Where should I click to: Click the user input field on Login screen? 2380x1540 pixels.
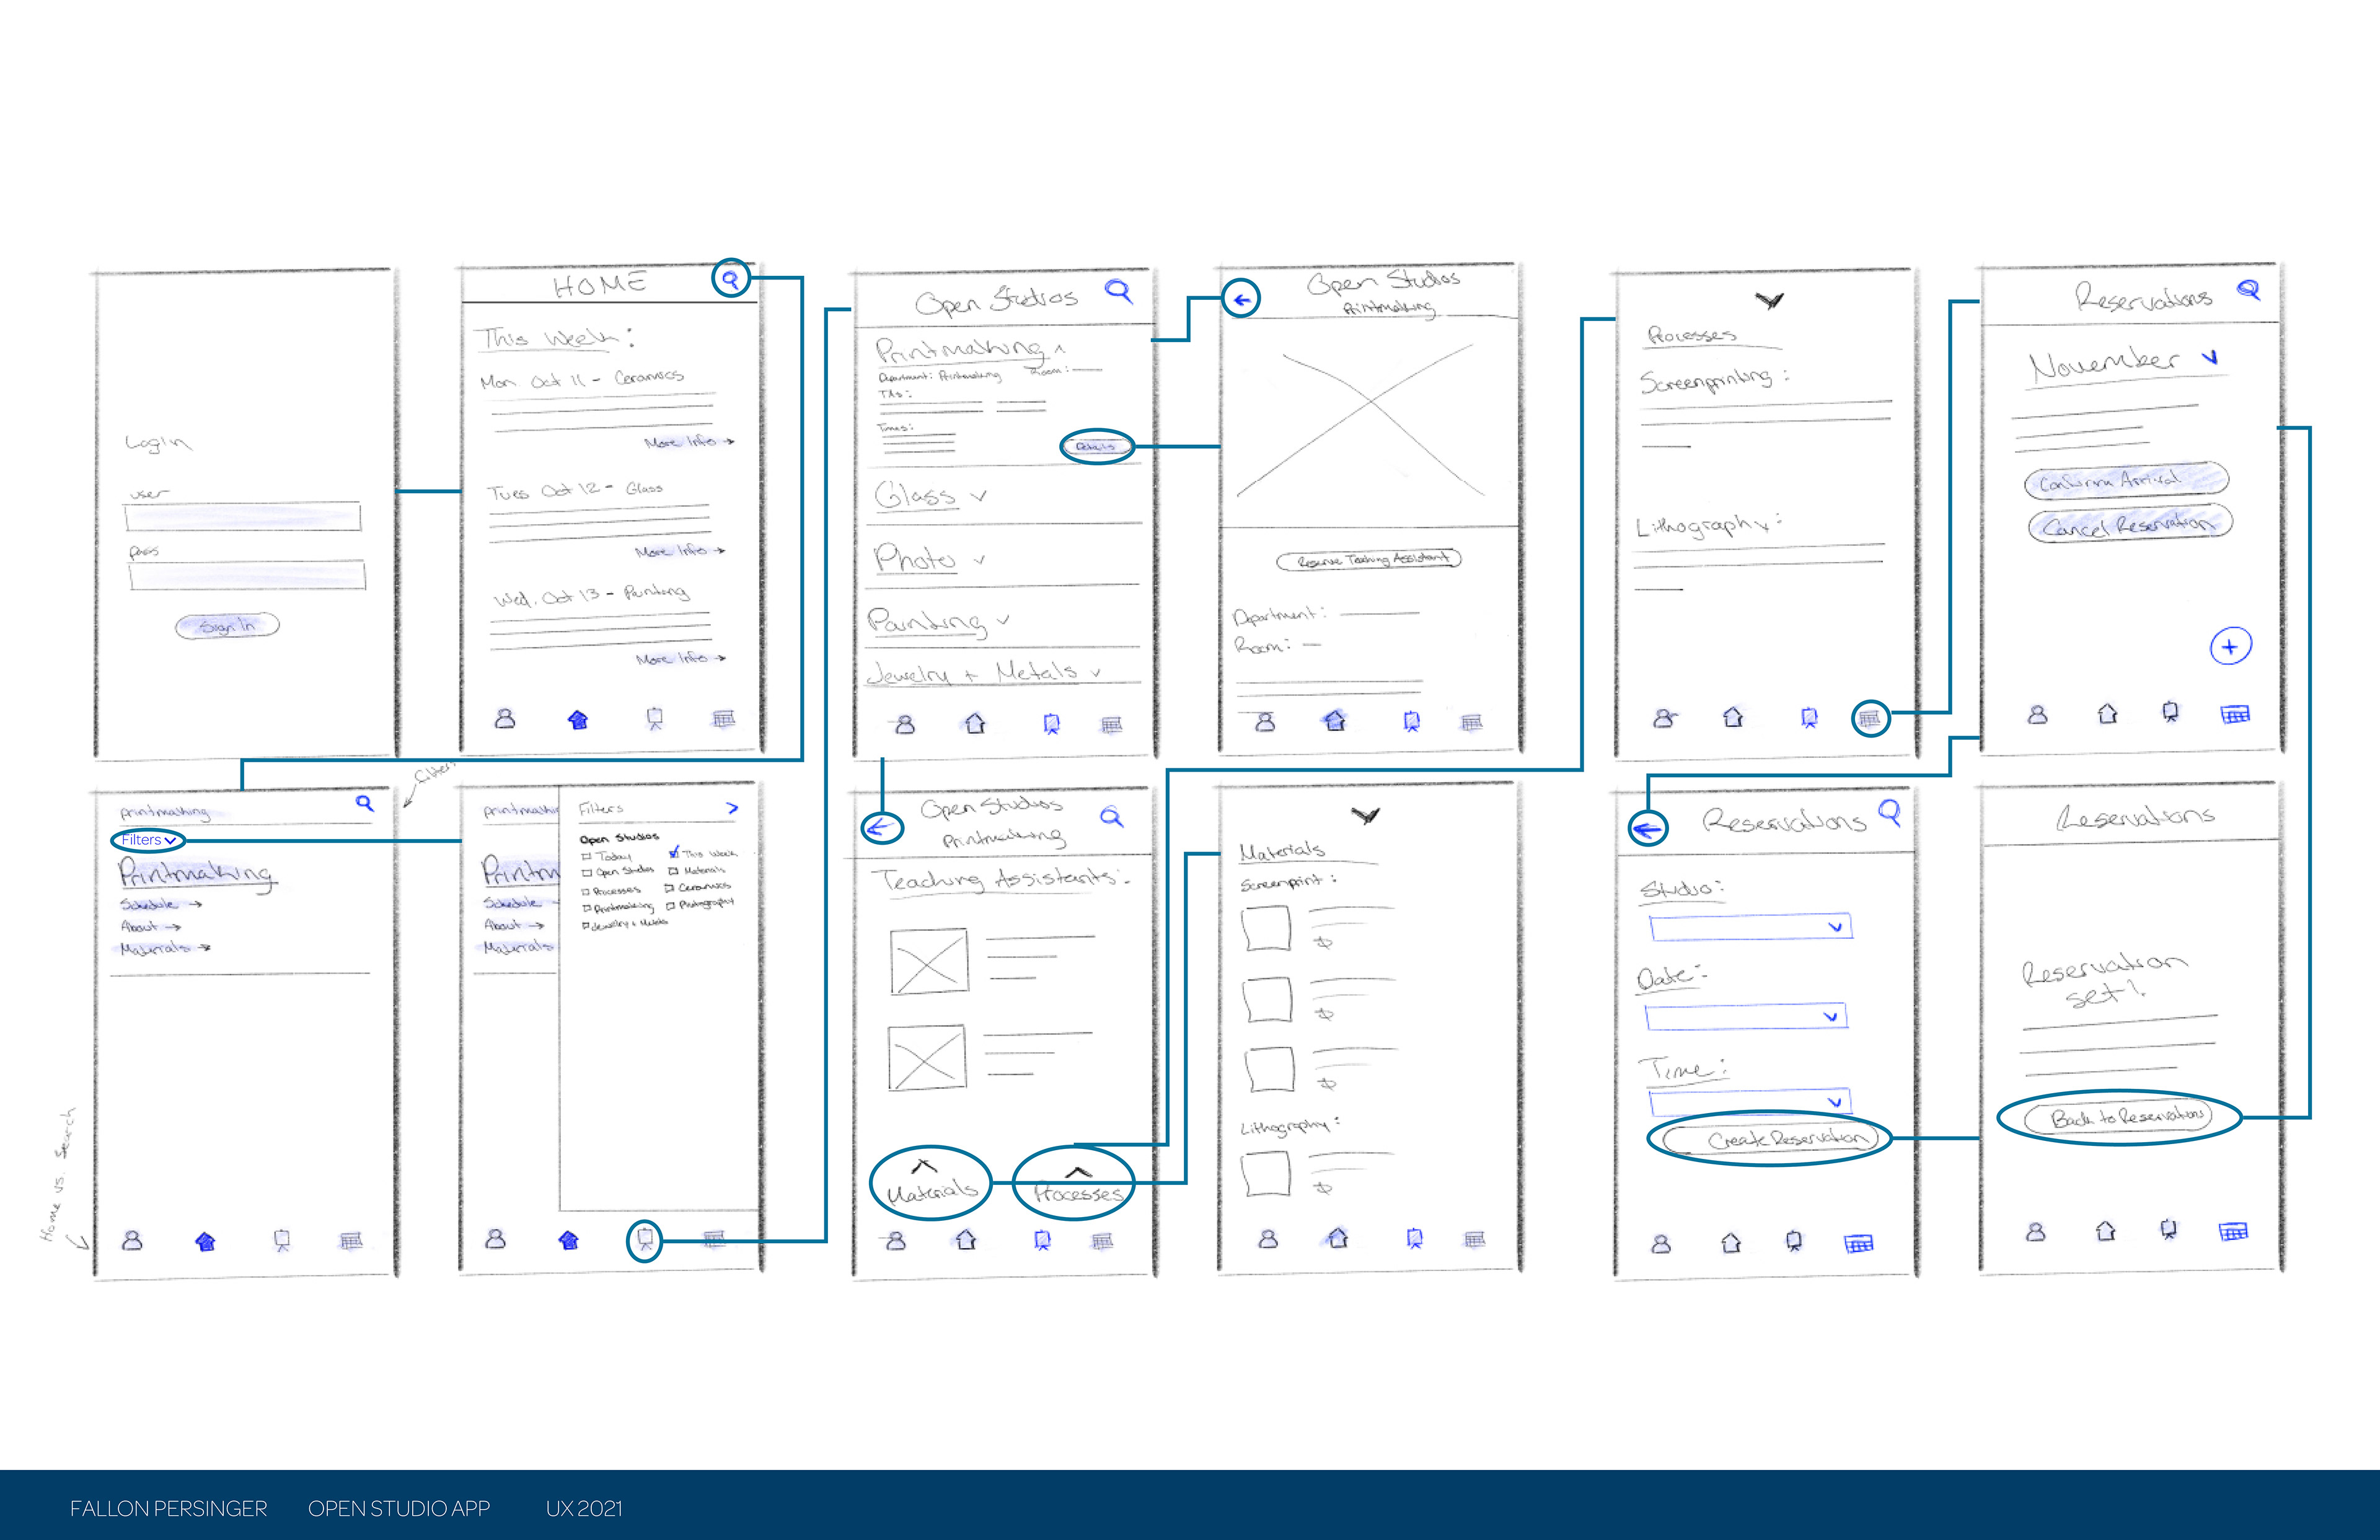tap(243, 517)
